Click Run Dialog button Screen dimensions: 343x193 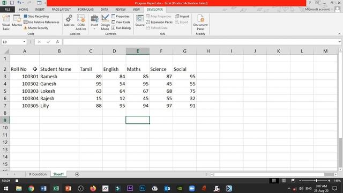121,28
